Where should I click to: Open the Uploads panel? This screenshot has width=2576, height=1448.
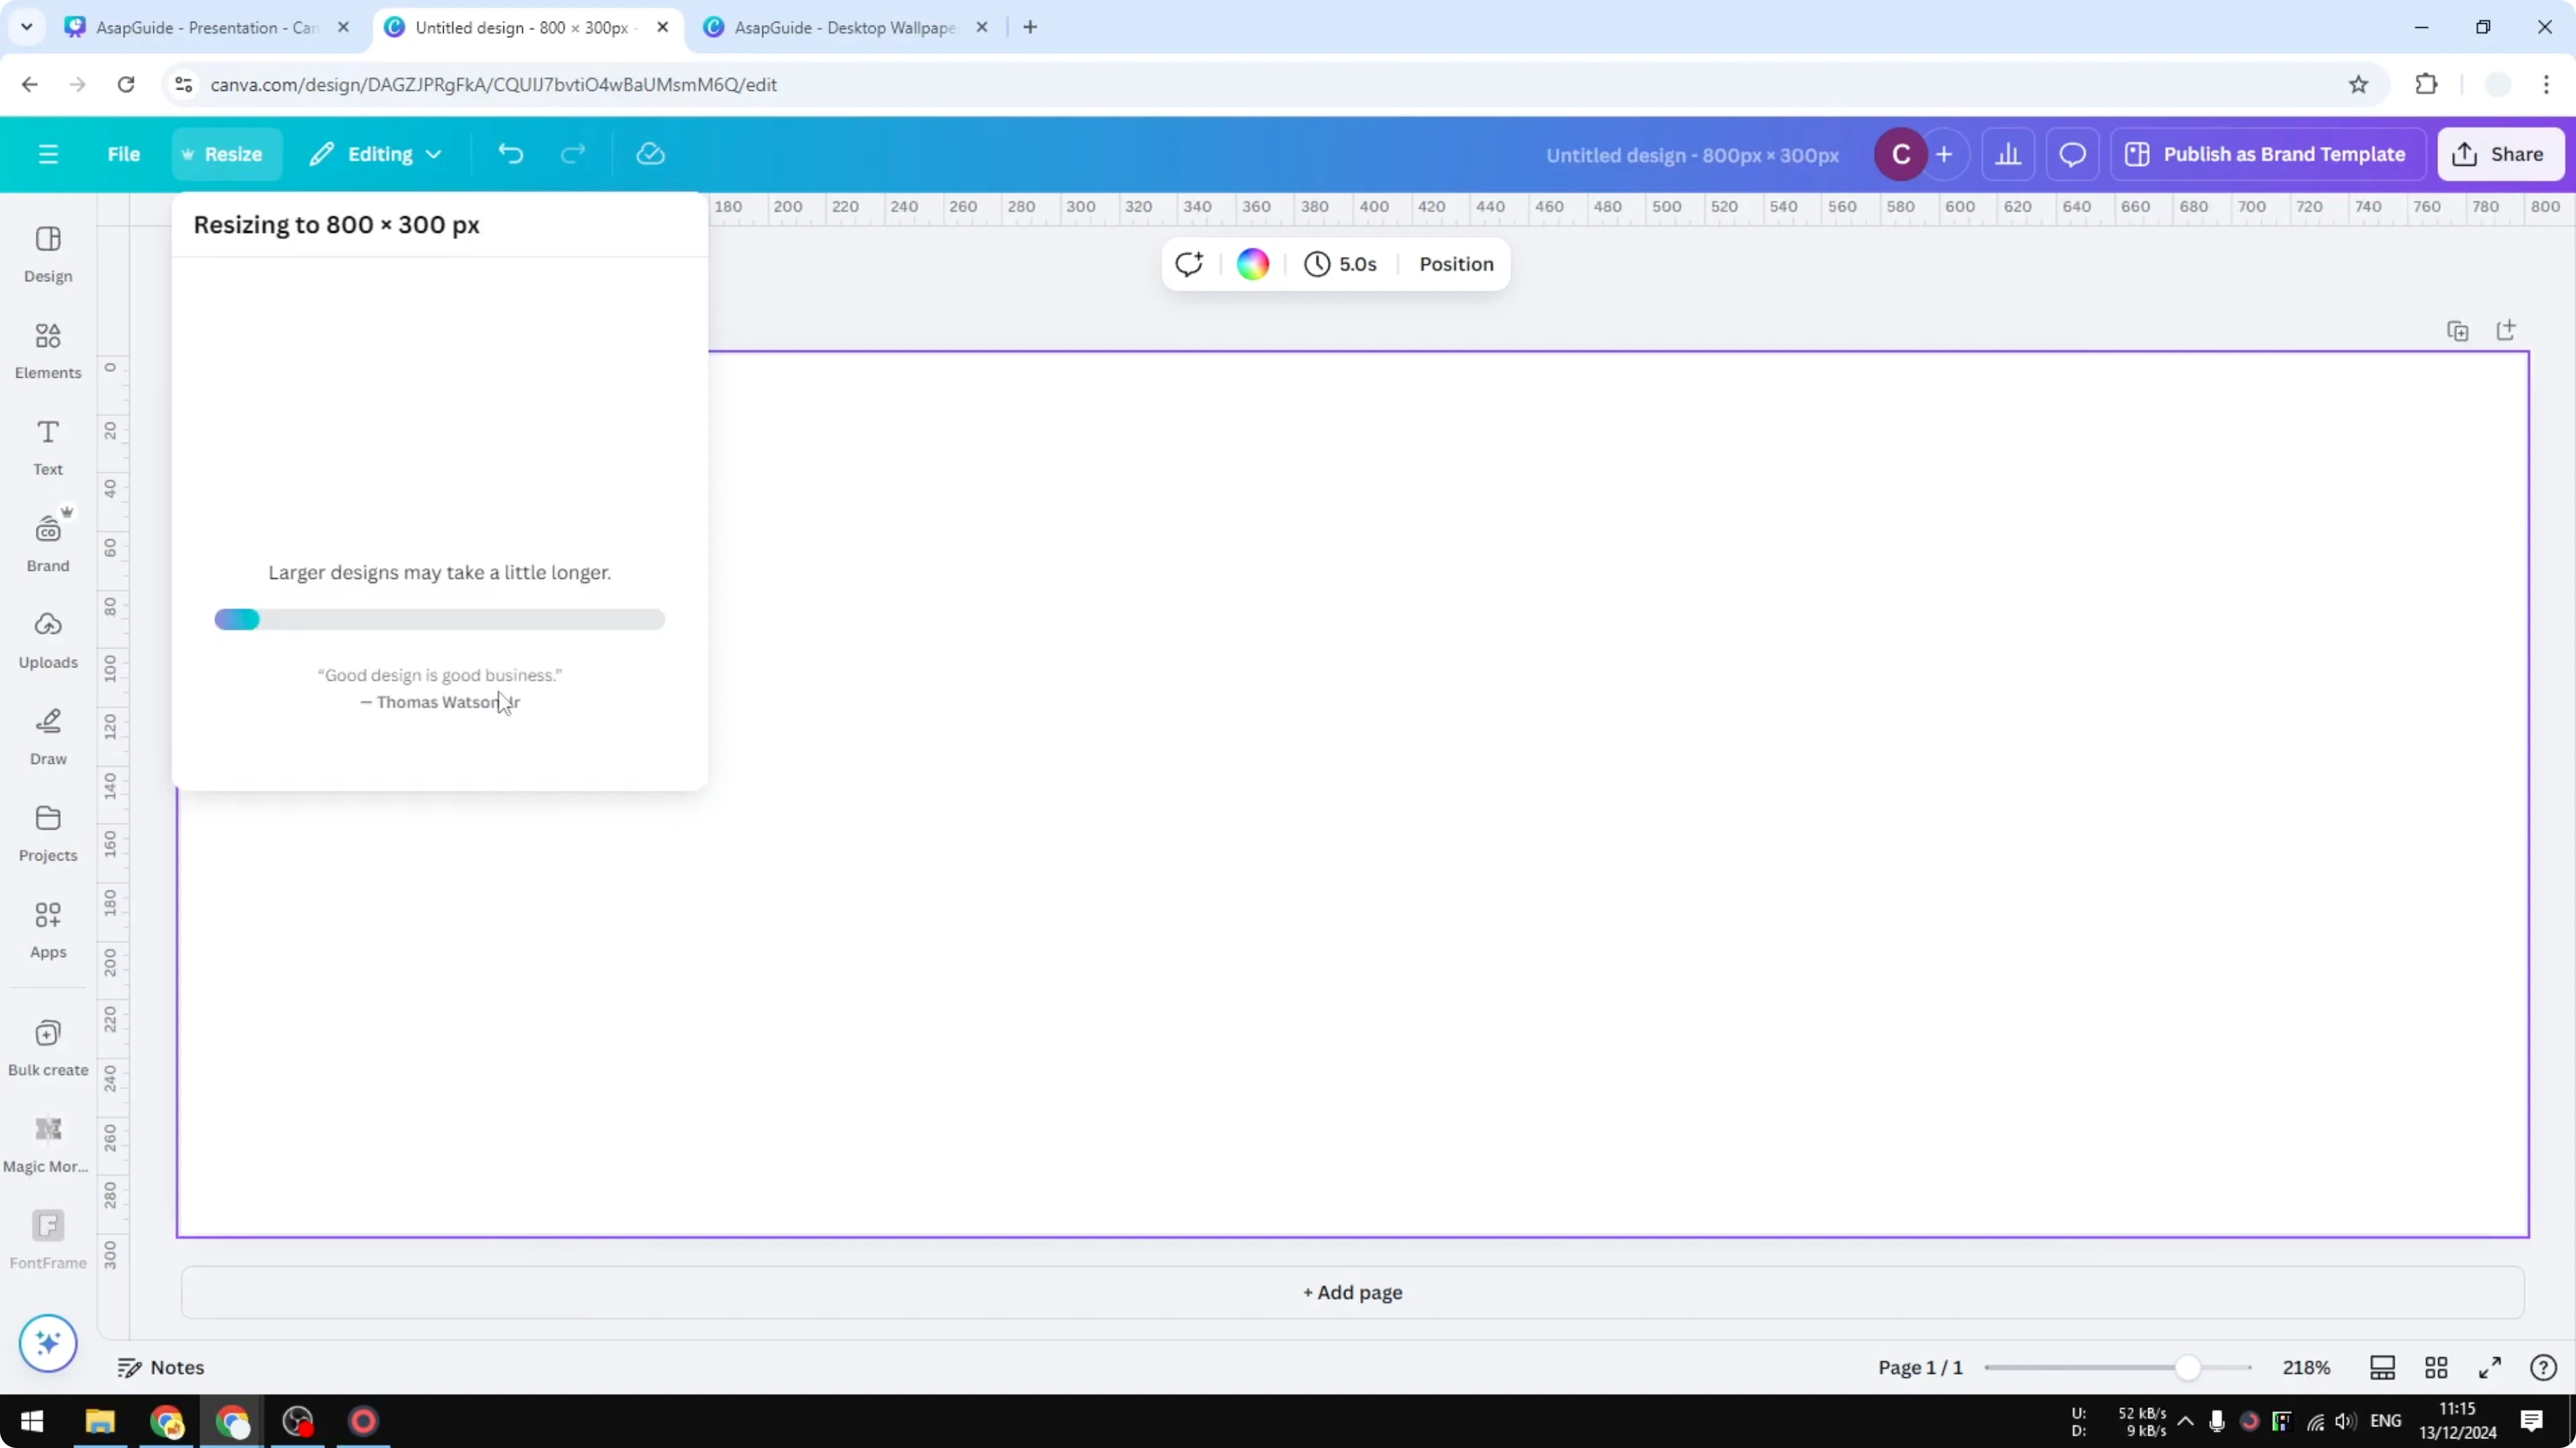click(x=47, y=639)
